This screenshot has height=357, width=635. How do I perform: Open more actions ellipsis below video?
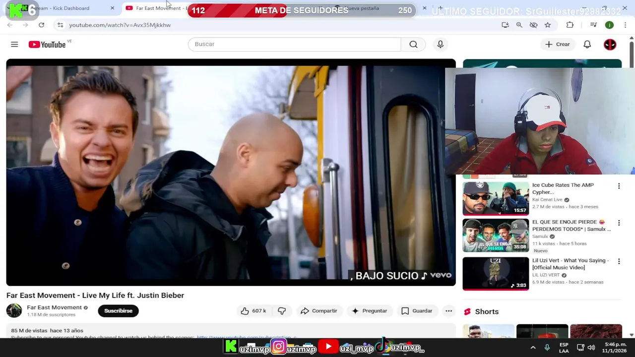(448, 311)
